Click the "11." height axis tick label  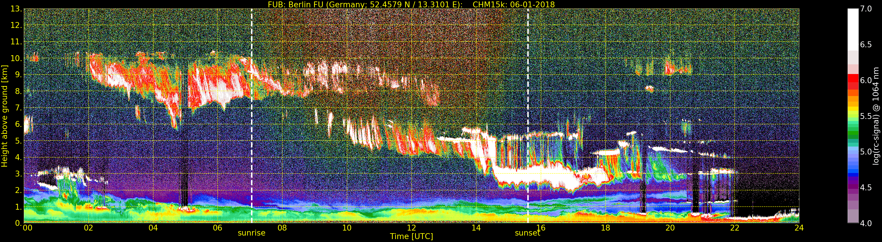tap(16, 42)
